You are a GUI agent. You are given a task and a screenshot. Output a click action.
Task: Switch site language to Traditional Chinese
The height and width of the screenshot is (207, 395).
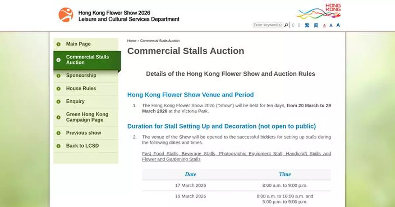click(x=307, y=25)
